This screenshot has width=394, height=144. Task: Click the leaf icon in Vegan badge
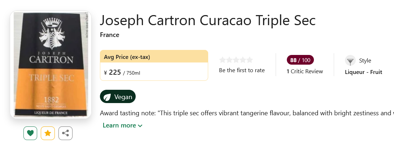107,97
